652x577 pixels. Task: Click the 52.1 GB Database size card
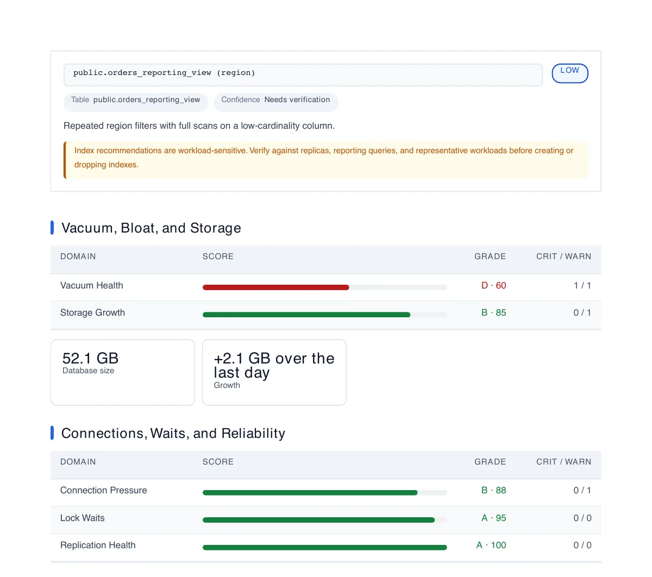tap(123, 372)
